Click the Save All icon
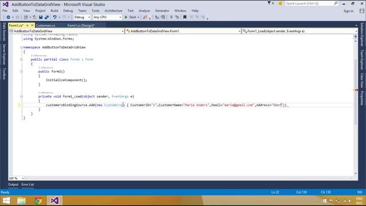This screenshot has height=206, width=366. coord(47,17)
